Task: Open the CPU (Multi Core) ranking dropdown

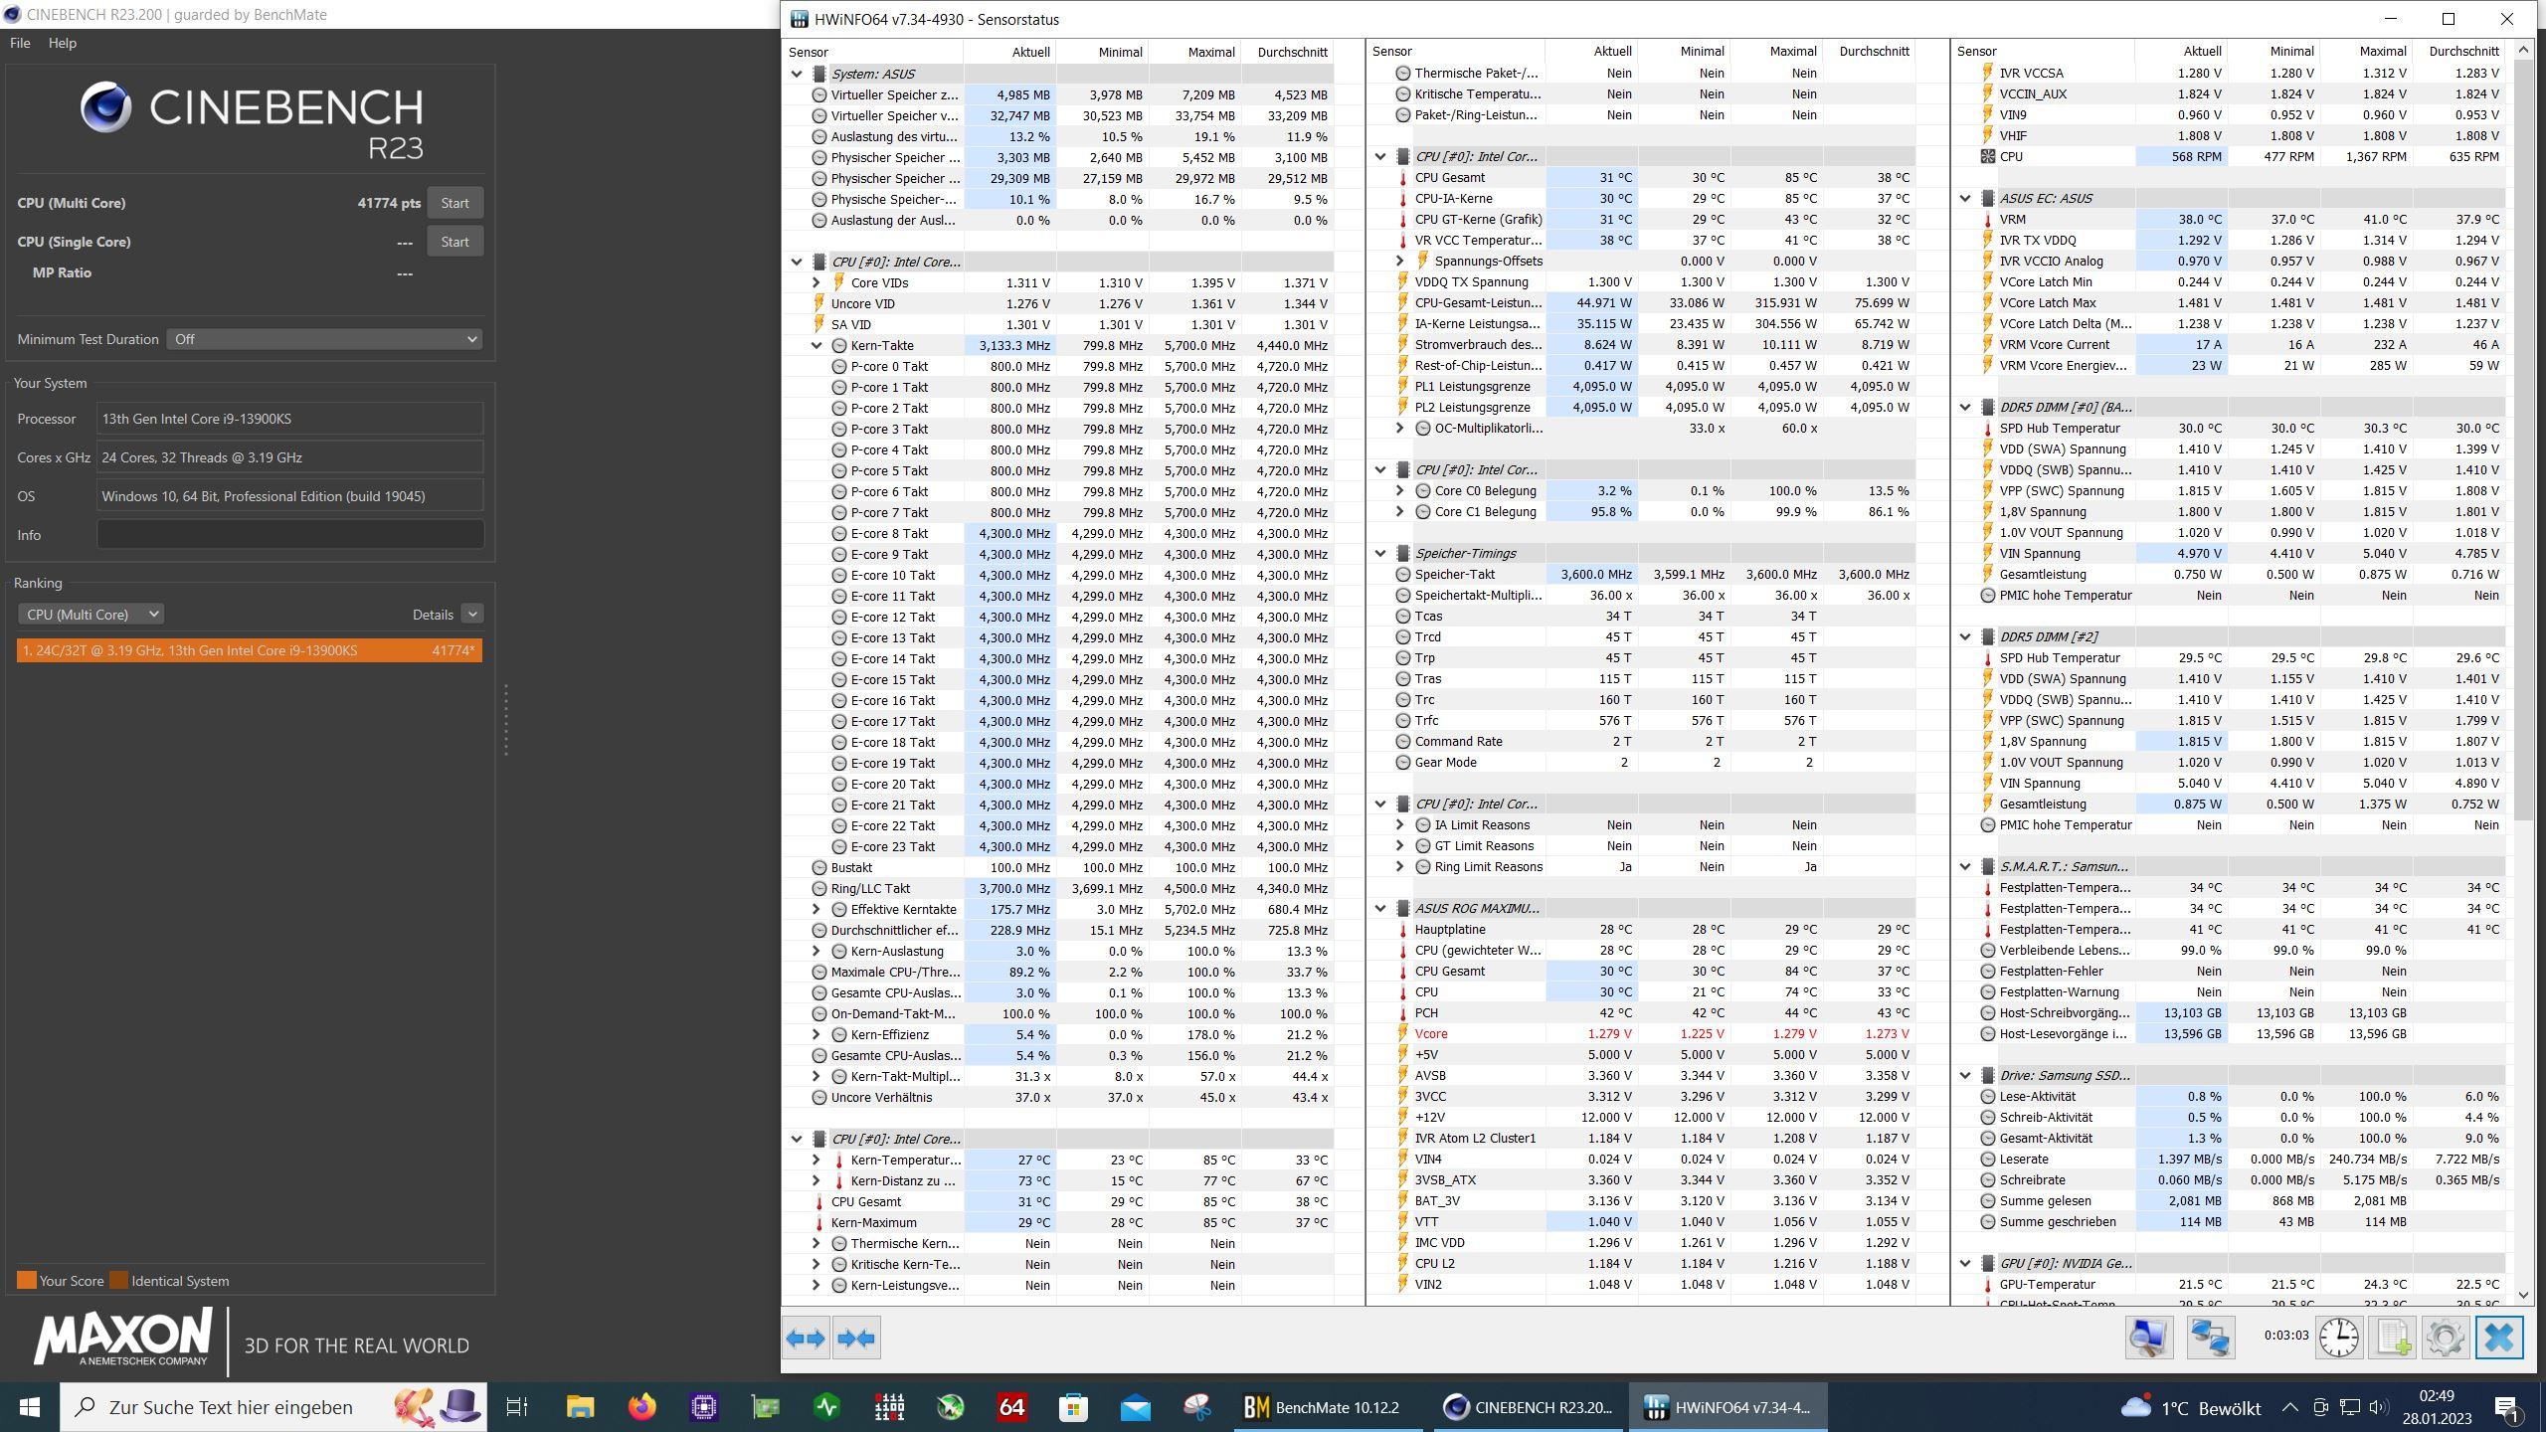Action: (91, 615)
